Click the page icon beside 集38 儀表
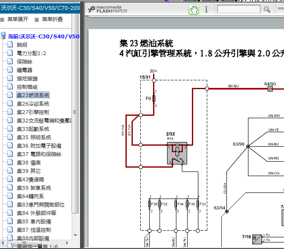The width and height of the screenshot is (284, 249). [x=10, y=162]
